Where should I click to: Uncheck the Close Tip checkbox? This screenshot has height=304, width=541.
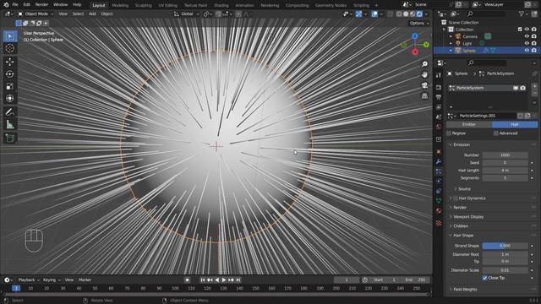pos(484,278)
